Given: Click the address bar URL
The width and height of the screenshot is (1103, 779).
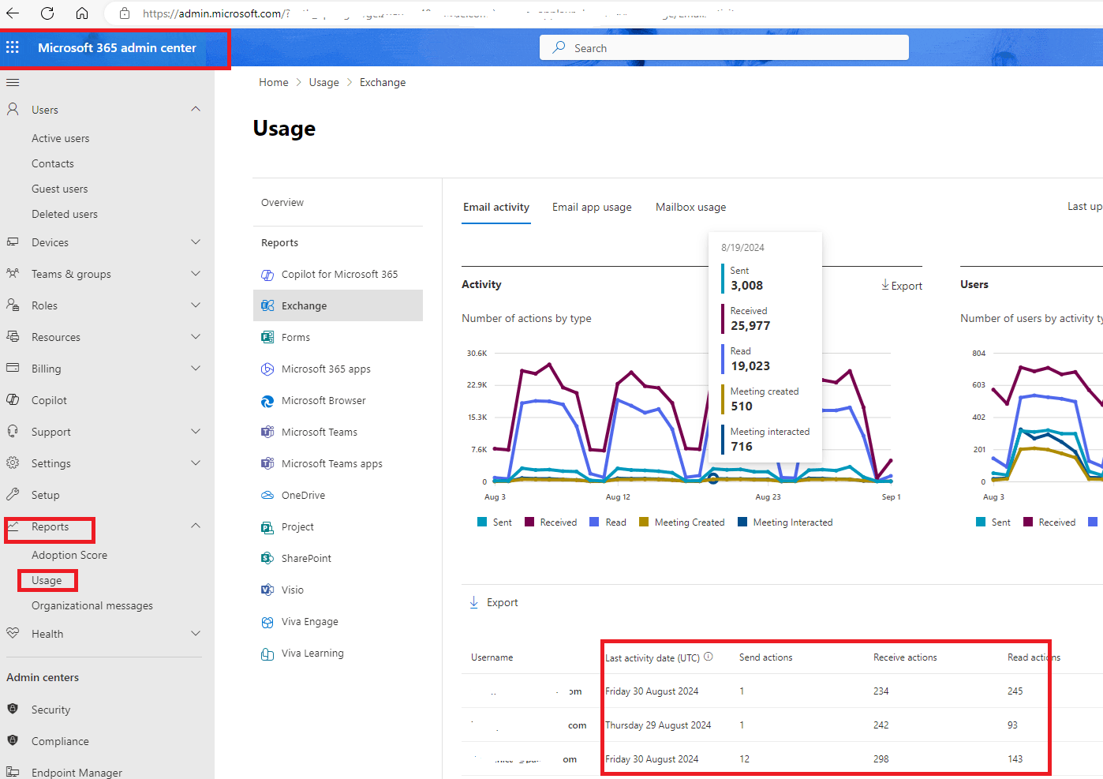Looking at the screenshot, I should [x=216, y=13].
